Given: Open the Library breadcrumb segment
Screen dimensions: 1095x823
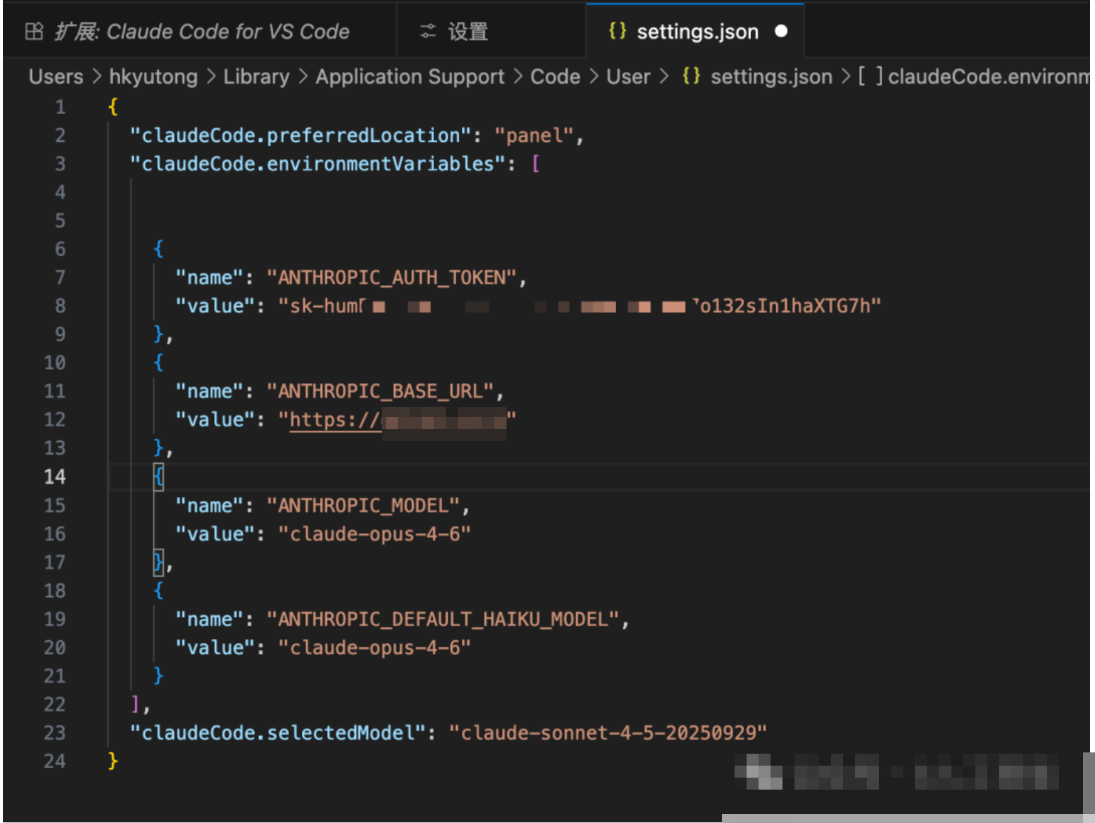Looking at the screenshot, I should (x=256, y=76).
